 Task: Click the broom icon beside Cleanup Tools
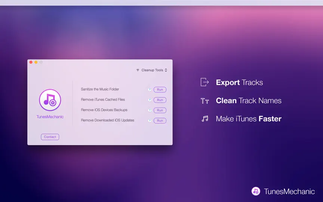coord(138,70)
